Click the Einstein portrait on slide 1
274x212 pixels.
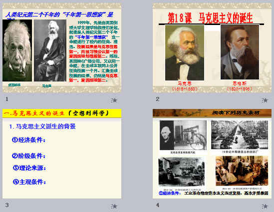pos(17,50)
